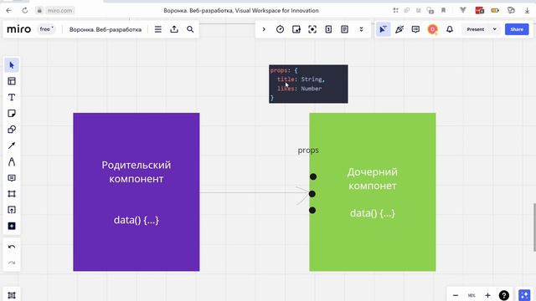Activate the focus capture icon in top toolbar
This screenshot has height=301, width=536.
(x=312, y=29)
